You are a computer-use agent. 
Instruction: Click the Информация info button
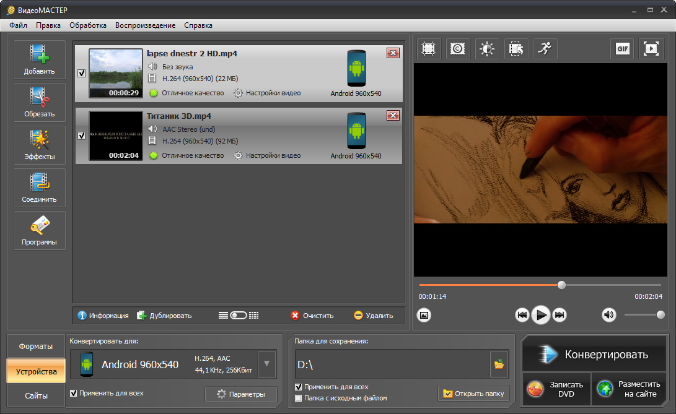[103, 316]
